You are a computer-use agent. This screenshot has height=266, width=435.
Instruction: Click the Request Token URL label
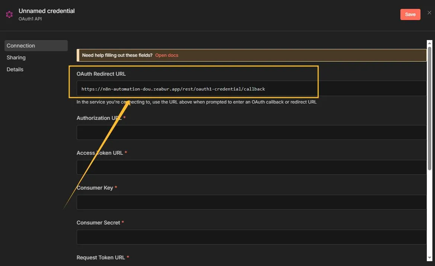(100, 257)
